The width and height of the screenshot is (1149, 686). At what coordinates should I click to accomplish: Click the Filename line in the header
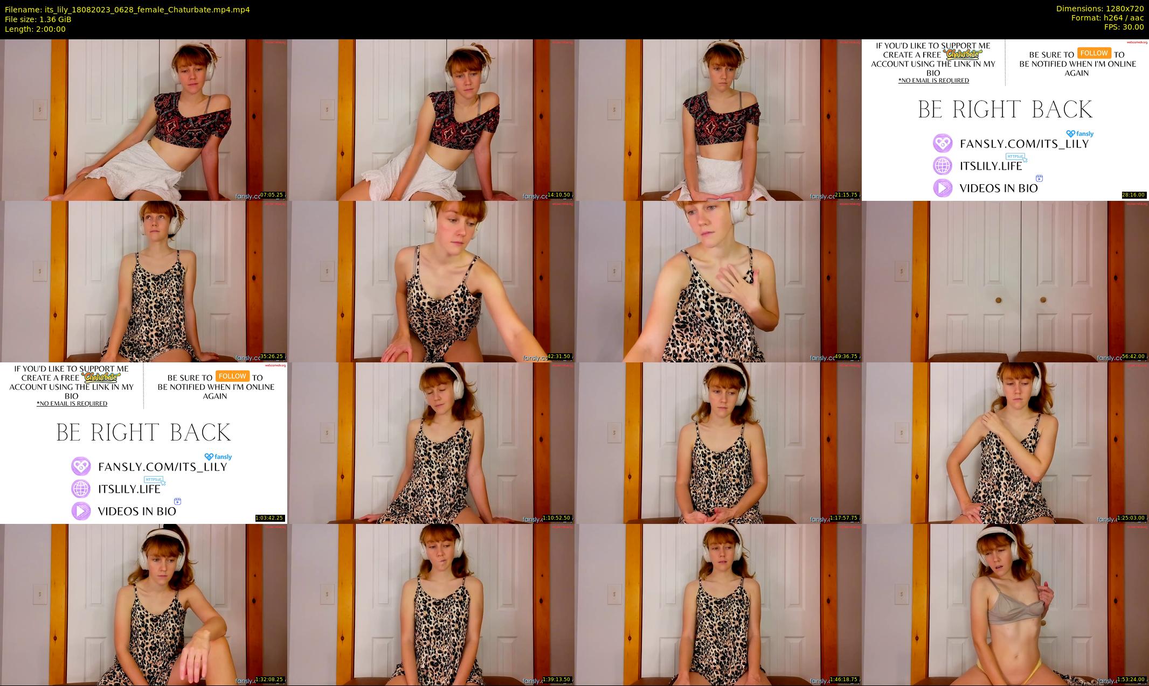coord(127,9)
